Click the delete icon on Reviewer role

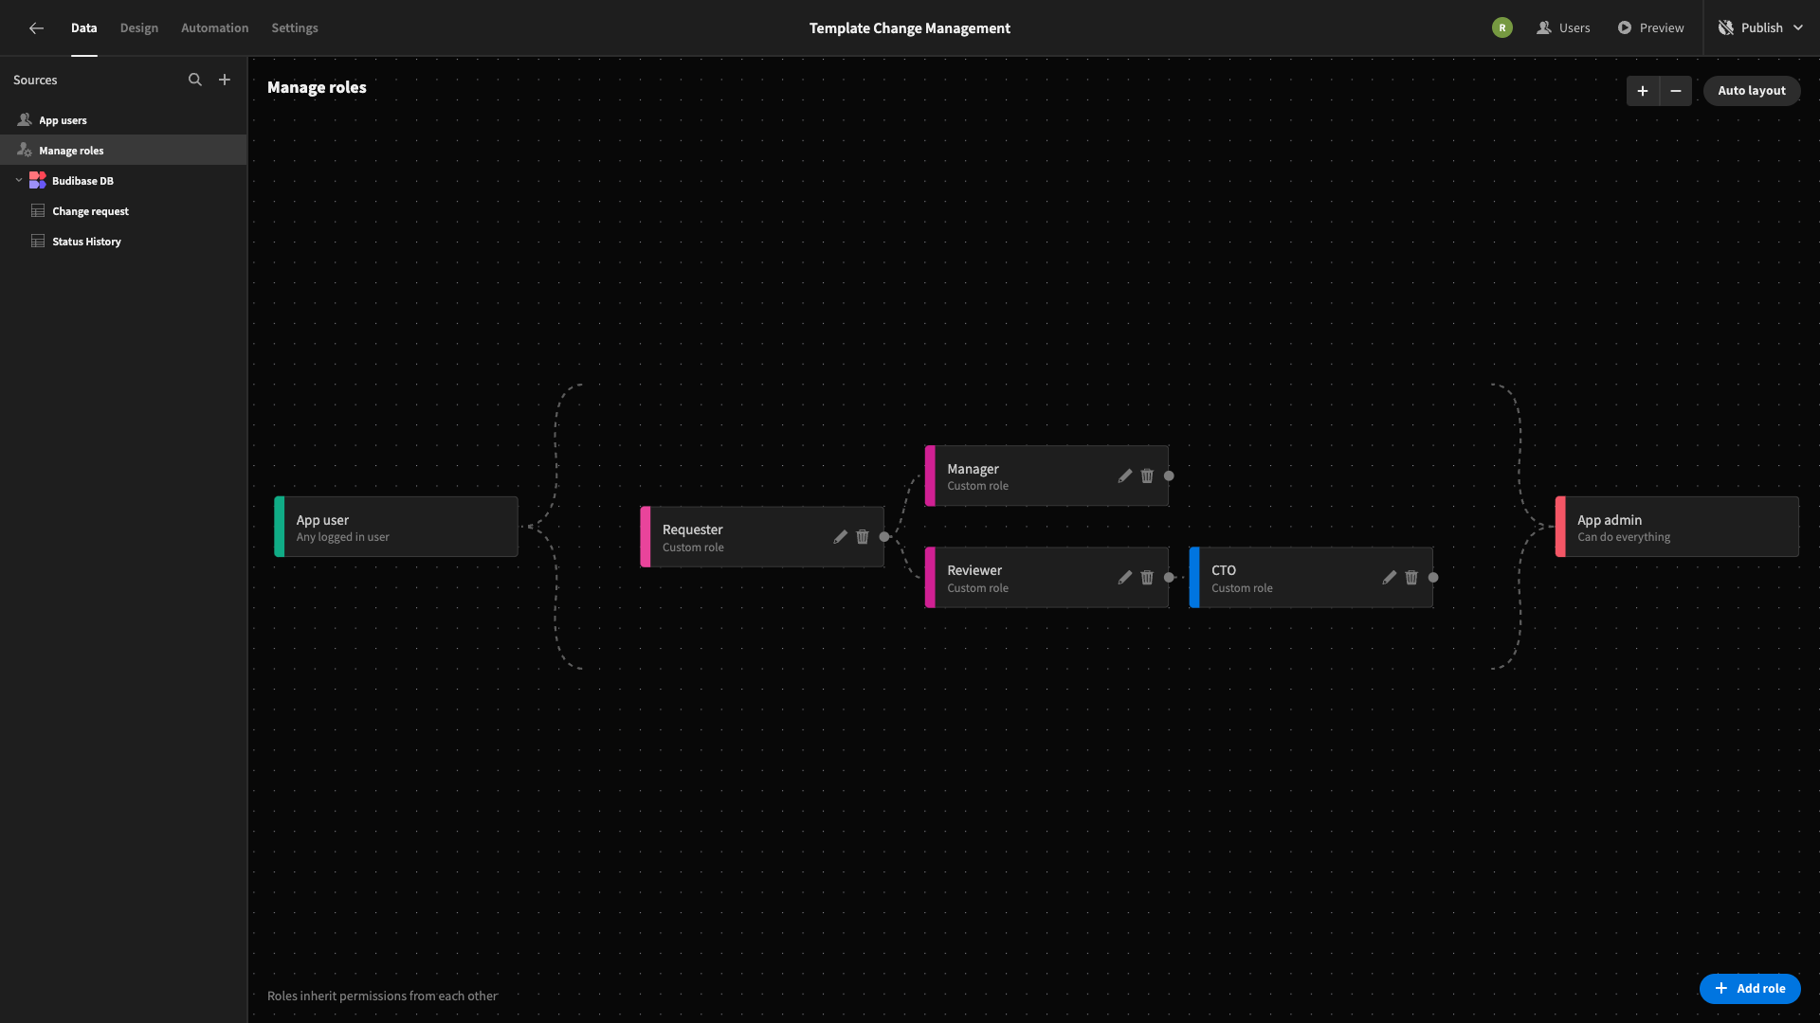[x=1146, y=577]
